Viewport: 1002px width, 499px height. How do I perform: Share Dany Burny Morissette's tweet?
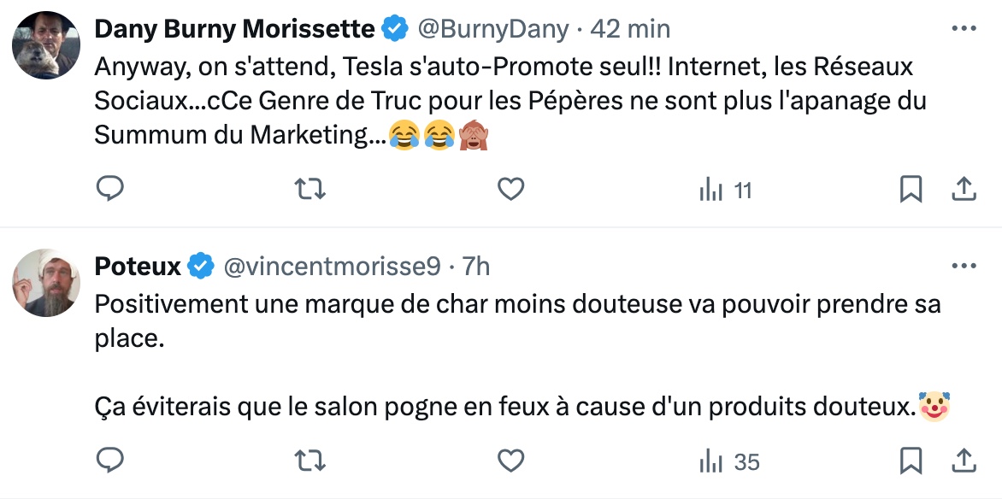pyautogui.click(x=964, y=189)
